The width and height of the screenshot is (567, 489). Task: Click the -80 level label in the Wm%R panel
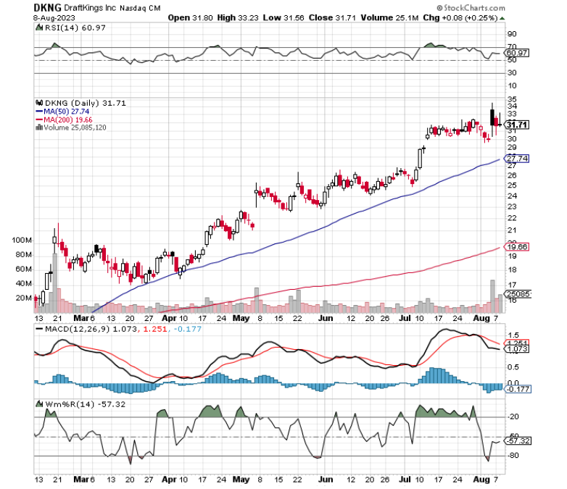[x=513, y=456]
